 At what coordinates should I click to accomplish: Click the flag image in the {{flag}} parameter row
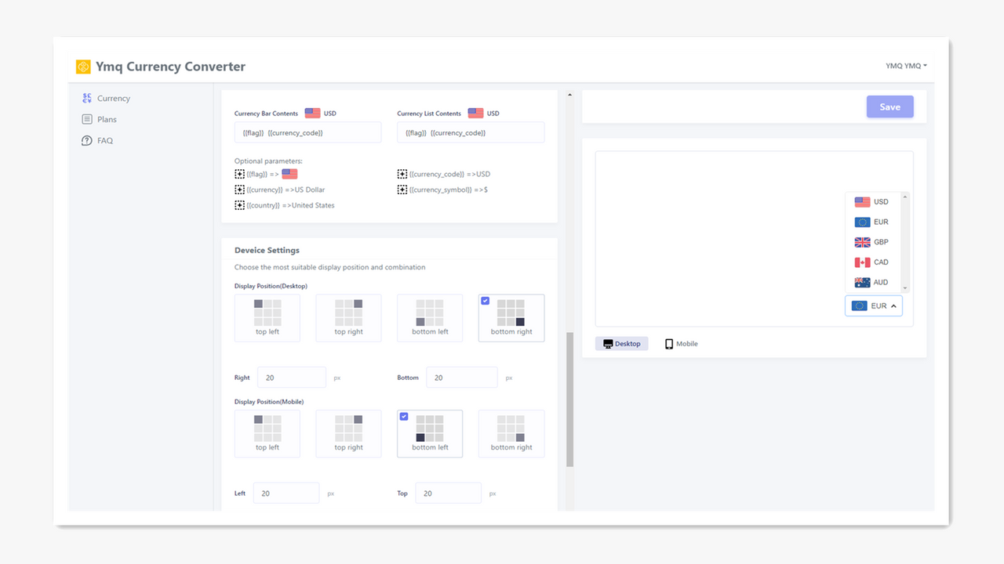289,174
